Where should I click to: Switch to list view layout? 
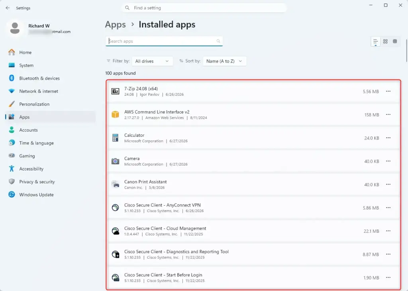[x=375, y=41]
